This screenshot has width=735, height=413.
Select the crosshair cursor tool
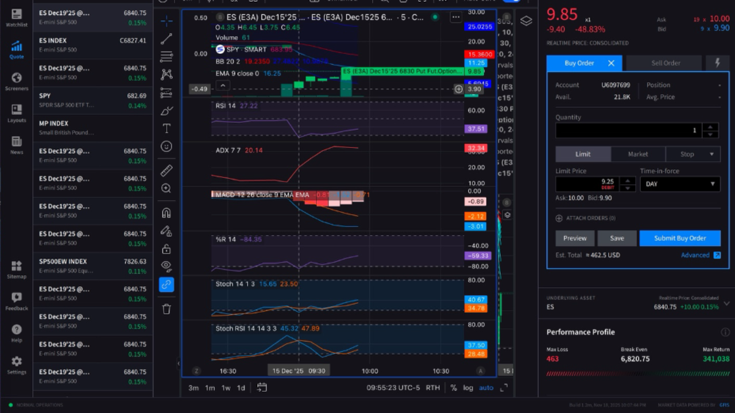click(x=167, y=21)
